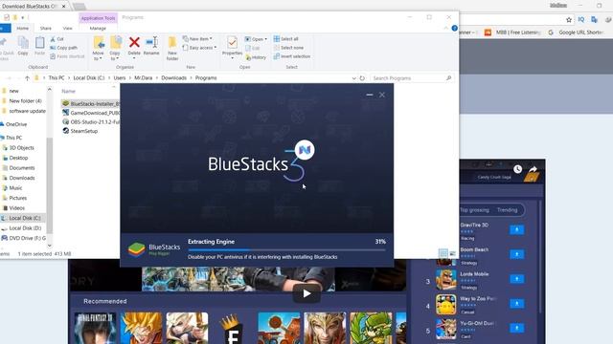Open the Google URL Shortener bookmark
Viewport: 613px width, 344px height.
coord(576,32)
